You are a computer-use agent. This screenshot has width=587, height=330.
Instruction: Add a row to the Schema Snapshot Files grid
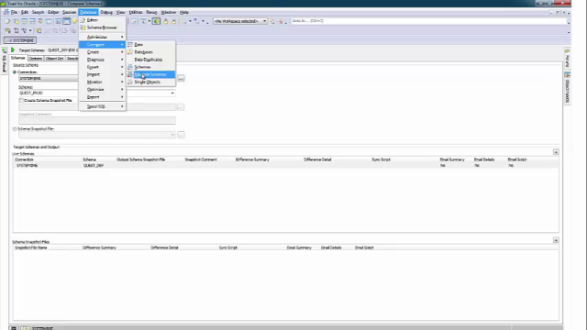(556, 240)
